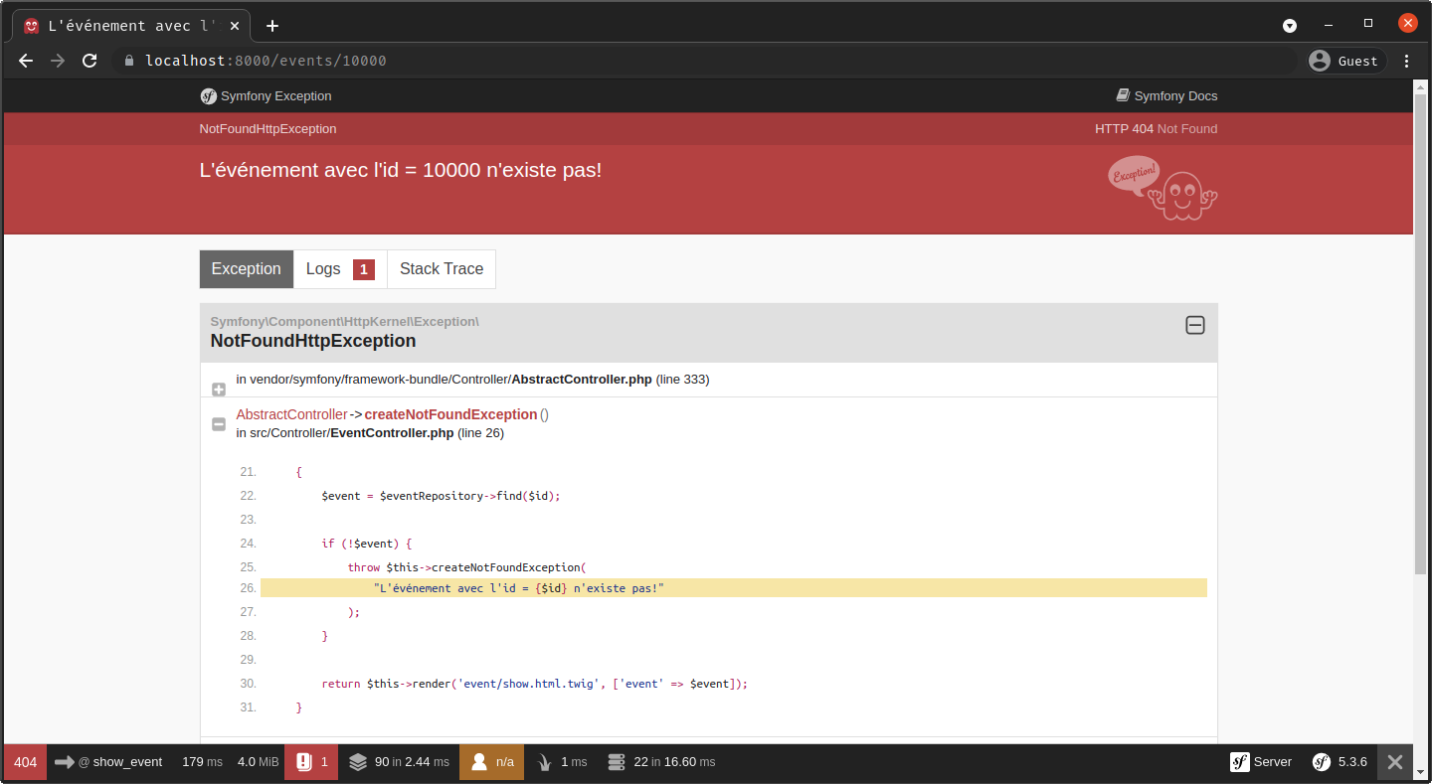Screen dimensions: 1432x784
Task: Collapse the NotFoundHttpException trace block
Action: point(1194,325)
